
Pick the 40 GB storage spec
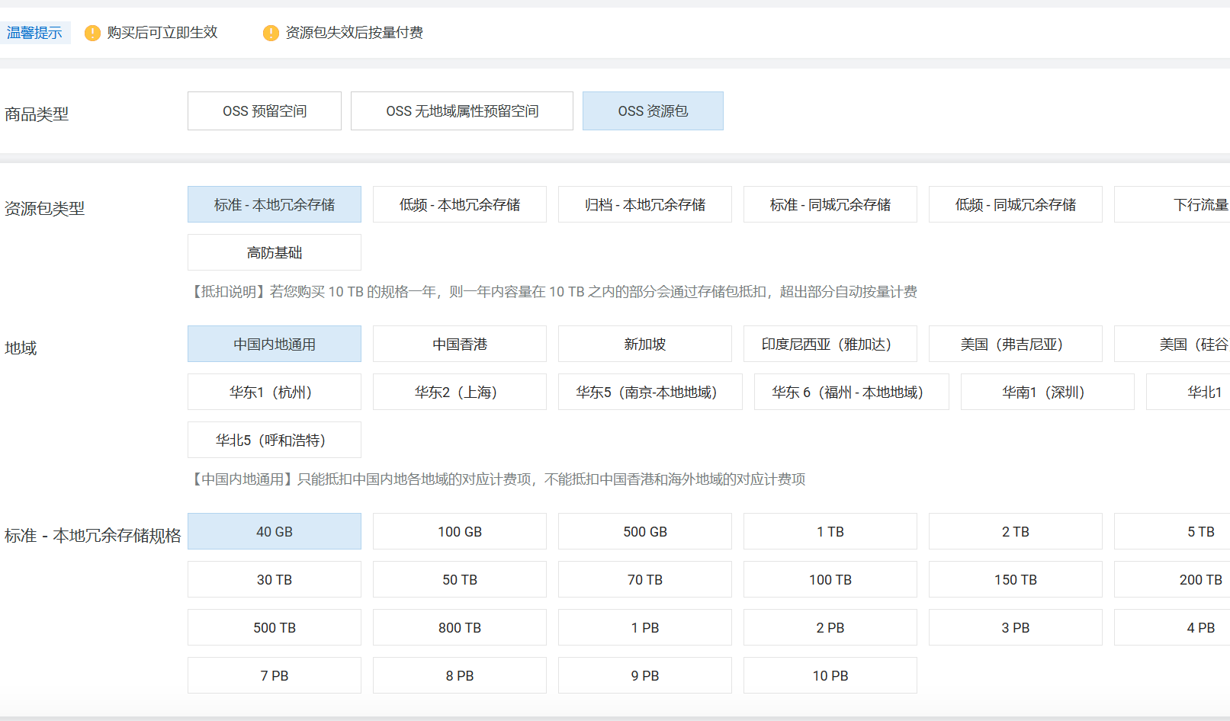[x=275, y=531]
